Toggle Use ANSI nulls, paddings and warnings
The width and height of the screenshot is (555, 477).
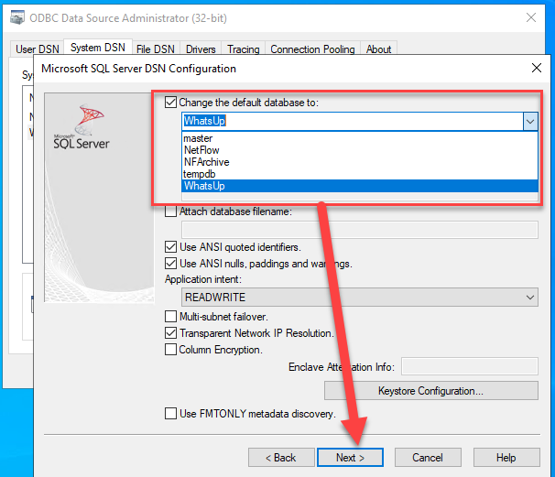coord(170,264)
